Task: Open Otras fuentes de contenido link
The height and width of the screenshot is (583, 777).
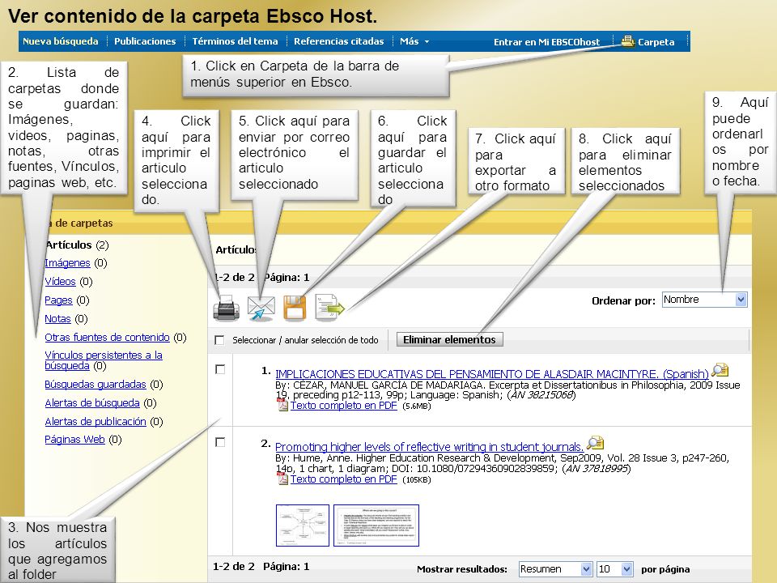Action: [107, 337]
